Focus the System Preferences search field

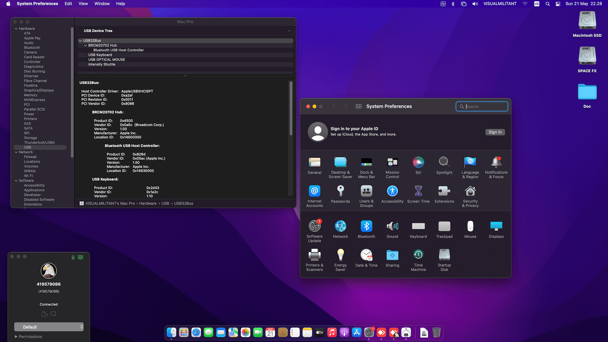(482, 106)
